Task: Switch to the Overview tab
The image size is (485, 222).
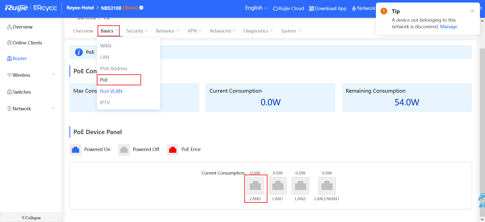Action: point(83,31)
